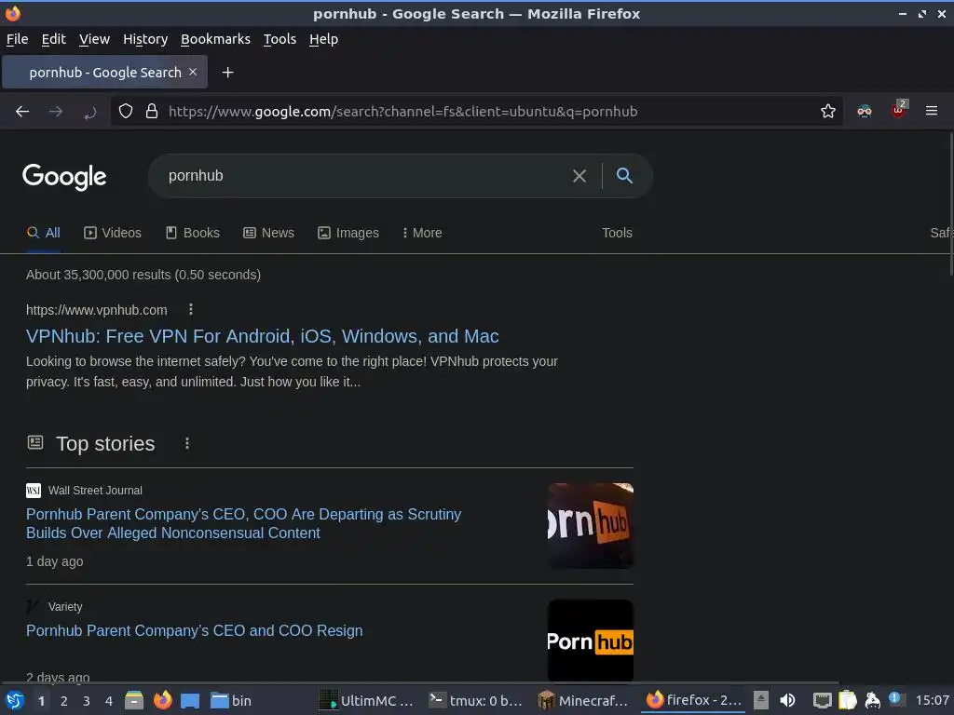
Task: Close the pornhub - Google Search tab
Action: (x=193, y=72)
